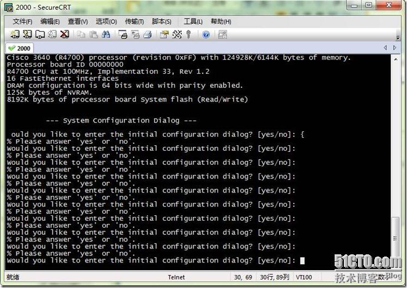Close the SecureCRT window
The height and width of the screenshot is (288, 407).
click(x=389, y=5)
